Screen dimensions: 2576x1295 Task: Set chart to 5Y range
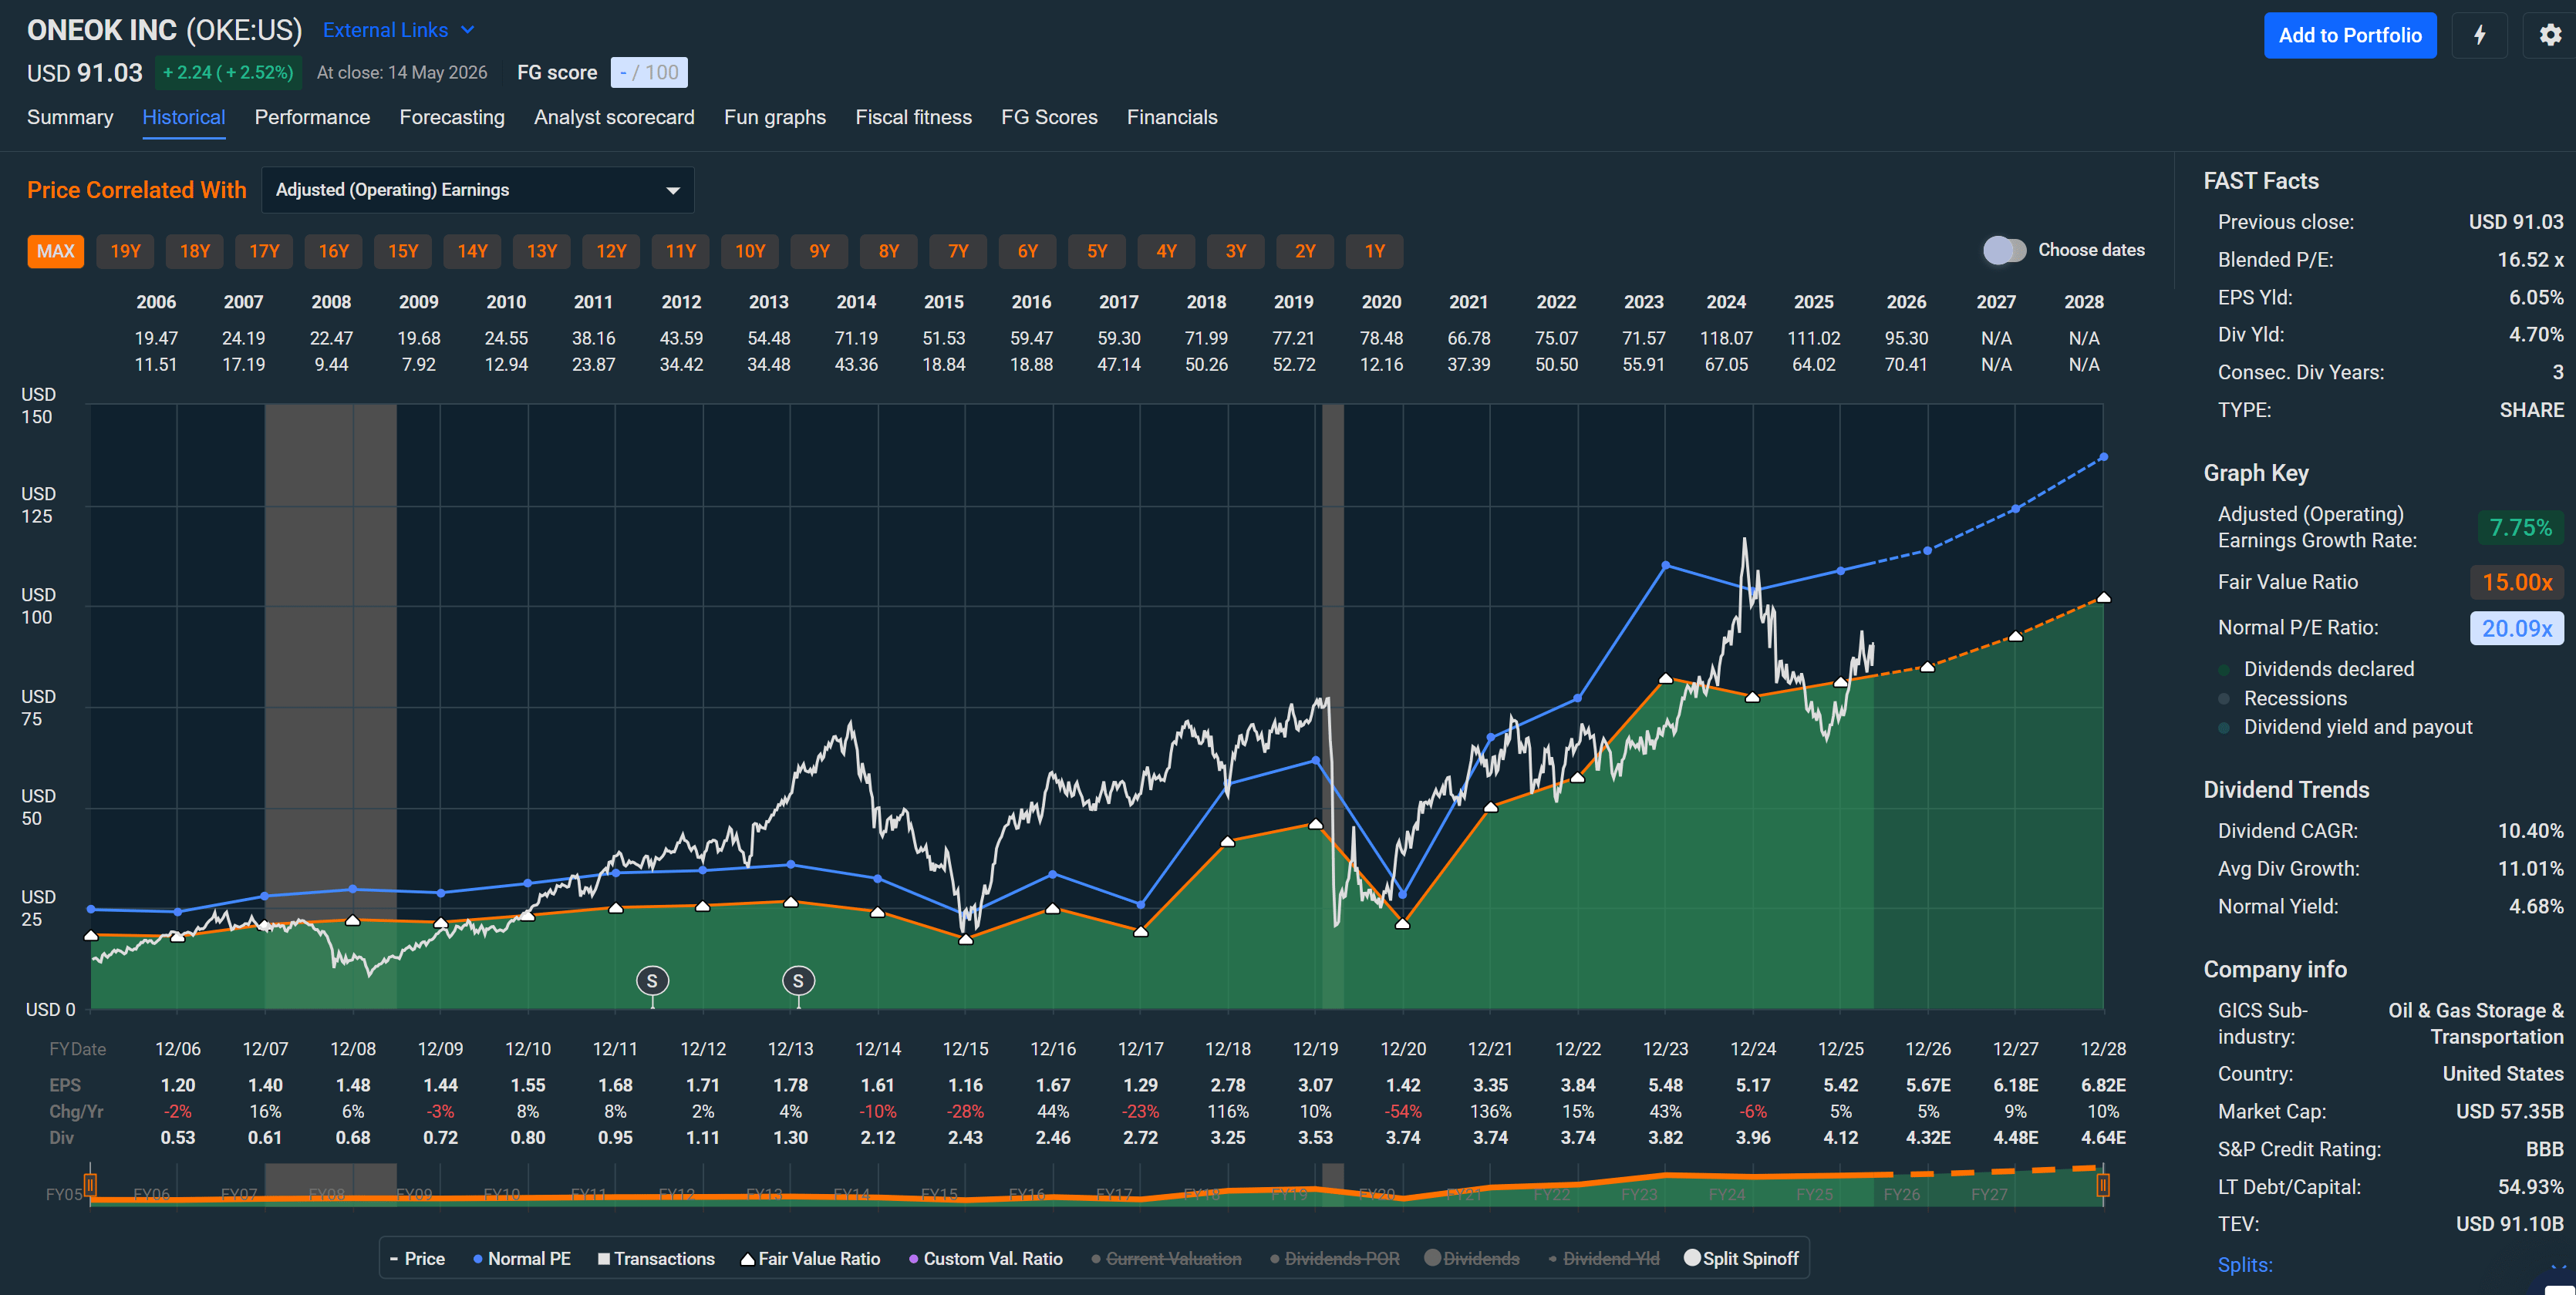tap(1097, 251)
